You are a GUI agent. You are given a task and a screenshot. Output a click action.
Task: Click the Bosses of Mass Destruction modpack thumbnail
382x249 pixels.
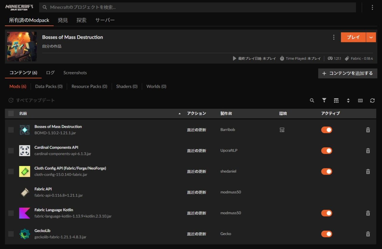[22, 46]
